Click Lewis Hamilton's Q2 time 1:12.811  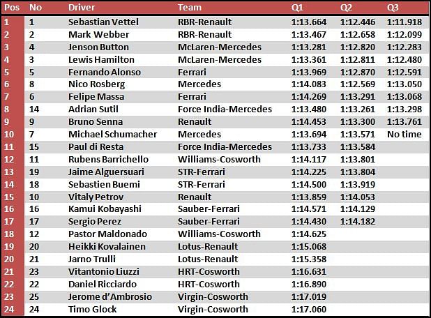click(x=358, y=60)
